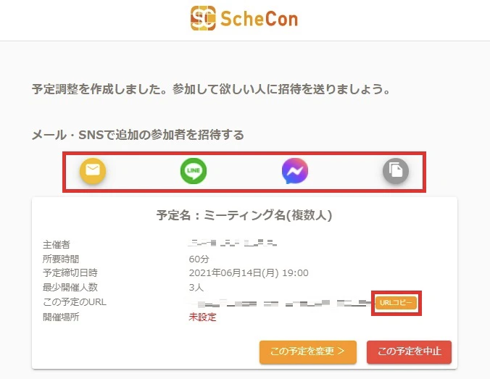Click the メール・SNSで追加の参加者を招待する heading
Image resolution: width=490 pixels, height=379 pixels.
138,135
